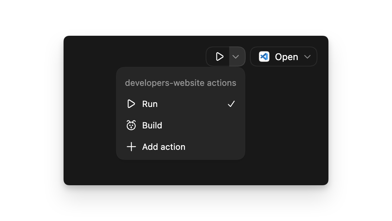Click the downward chevron on the run split button
Image resolution: width=392 pixels, height=221 pixels.
coord(236,56)
